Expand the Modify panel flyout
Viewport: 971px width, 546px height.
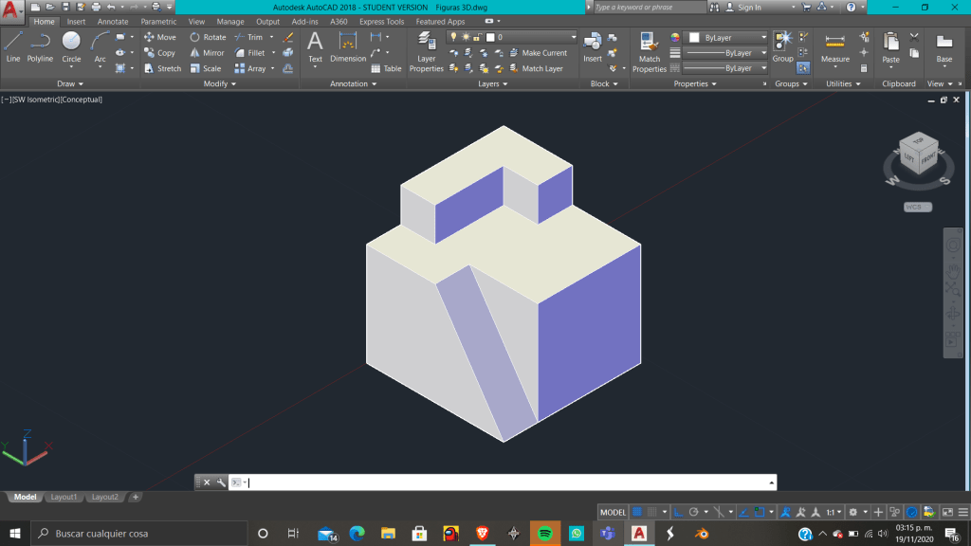220,83
